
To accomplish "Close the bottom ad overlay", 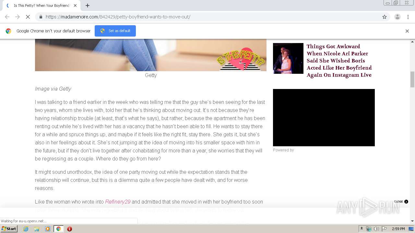I will [401, 202].
